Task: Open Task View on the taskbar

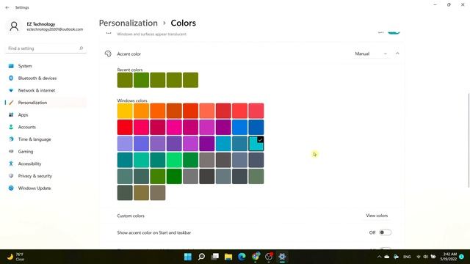Action: coord(215,257)
